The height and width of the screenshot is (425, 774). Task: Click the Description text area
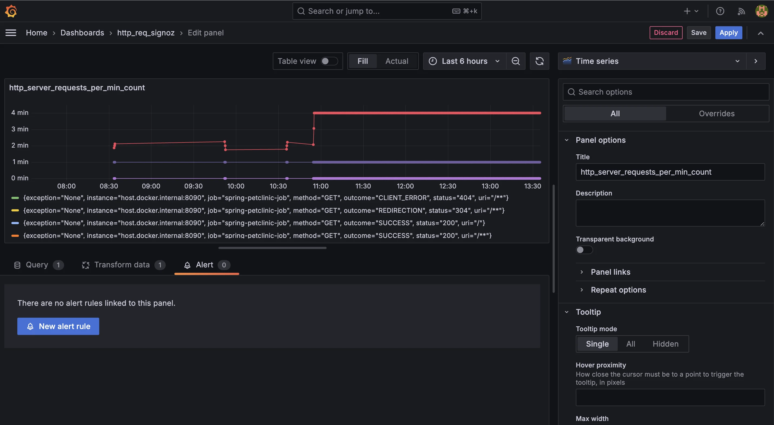coord(670,213)
